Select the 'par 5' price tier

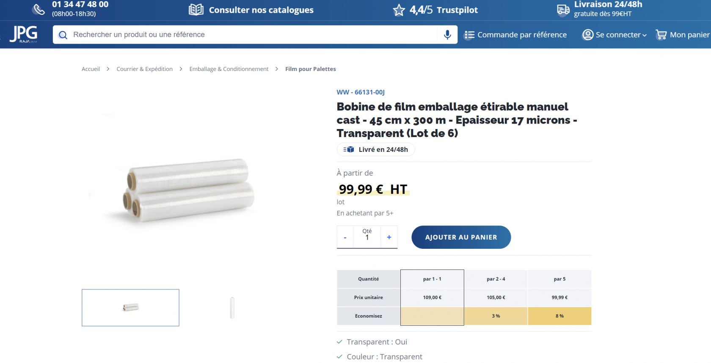559,279
